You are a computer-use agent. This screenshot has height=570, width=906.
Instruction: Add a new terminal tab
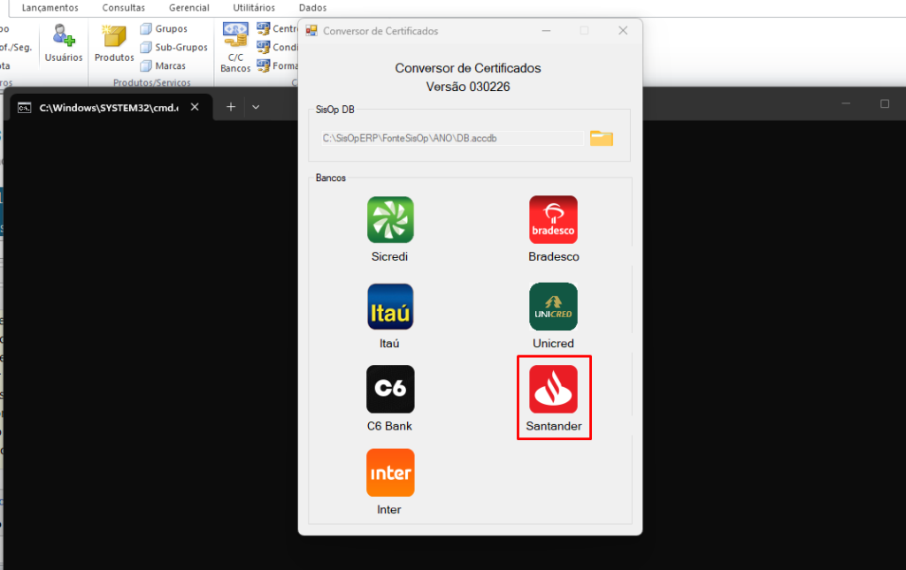231,107
